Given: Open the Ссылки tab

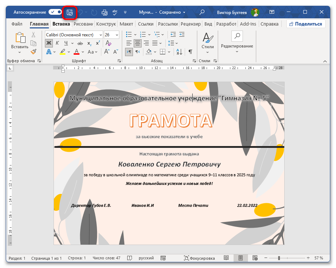Looking at the screenshot, I should coord(146,24).
